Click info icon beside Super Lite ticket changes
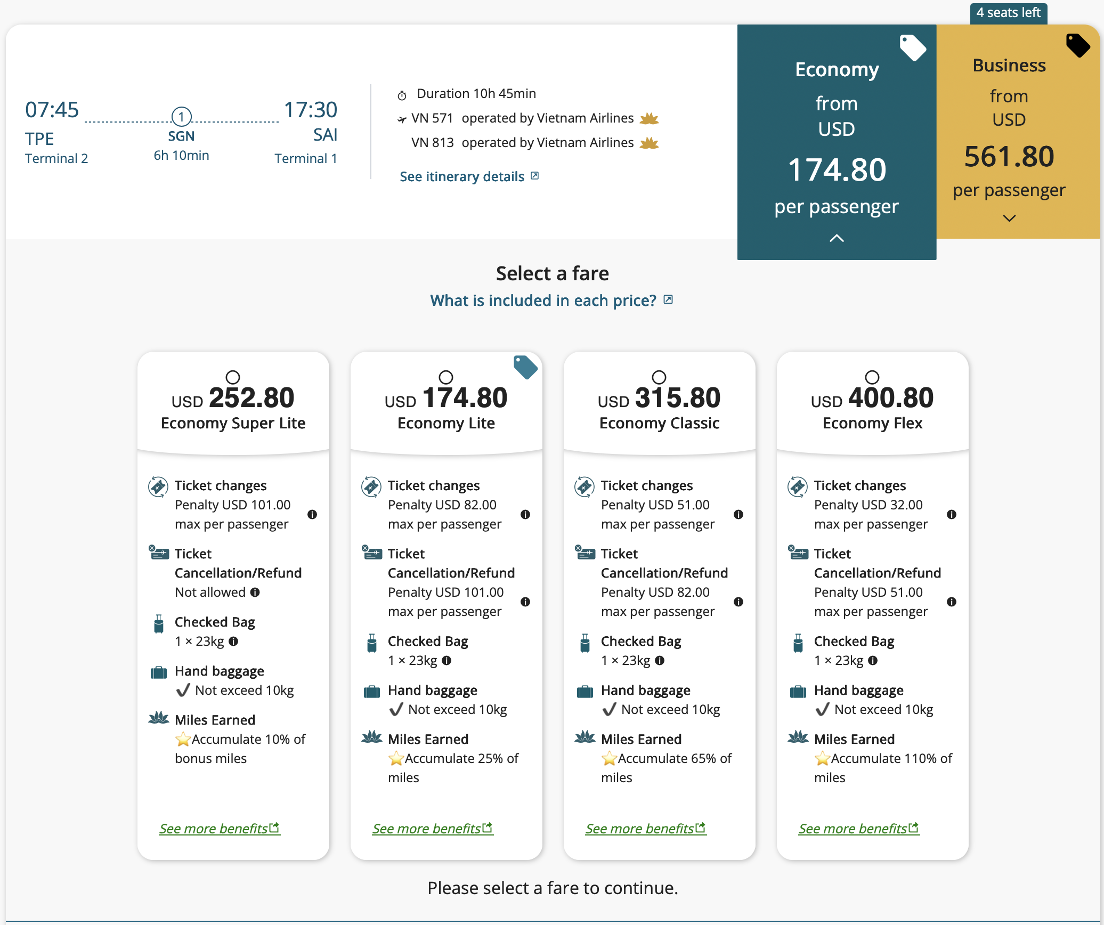 click(312, 514)
